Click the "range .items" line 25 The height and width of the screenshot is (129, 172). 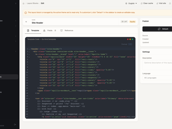point(51,111)
